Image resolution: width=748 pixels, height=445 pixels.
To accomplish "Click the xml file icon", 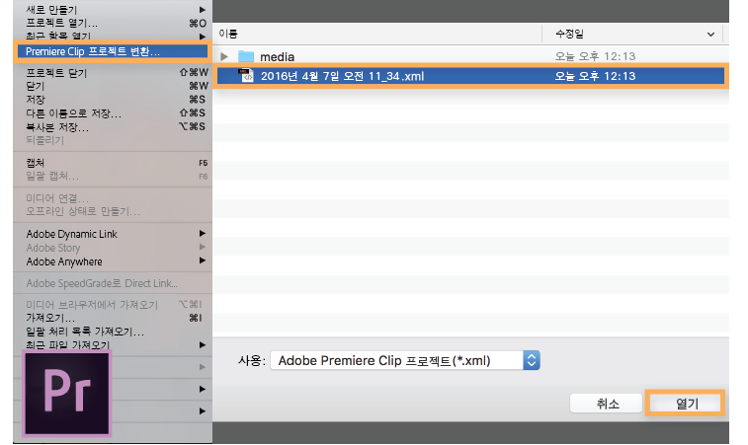I will [246, 76].
